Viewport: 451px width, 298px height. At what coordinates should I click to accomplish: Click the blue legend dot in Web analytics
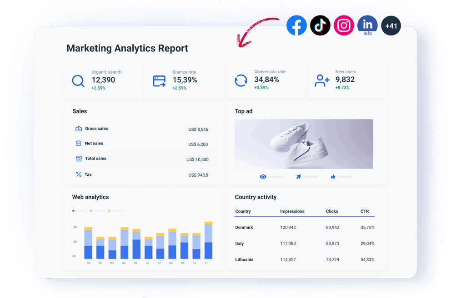point(73,210)
